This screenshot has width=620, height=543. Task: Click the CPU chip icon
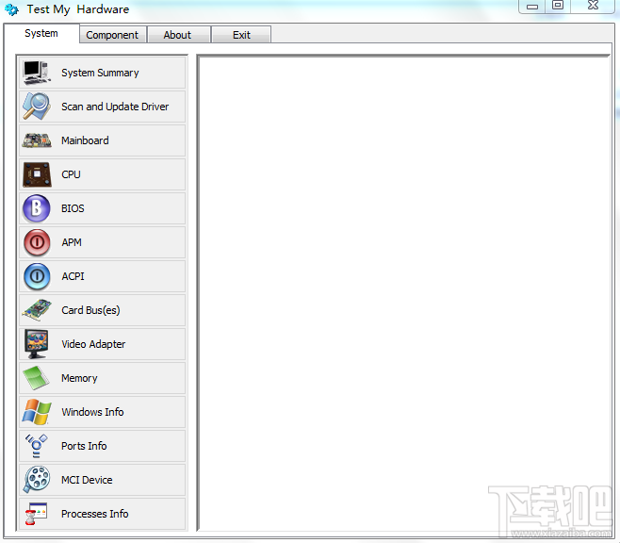coord(37,174)
